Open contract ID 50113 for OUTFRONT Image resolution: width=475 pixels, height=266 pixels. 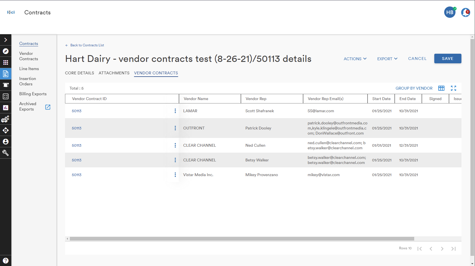coord(77,128)
